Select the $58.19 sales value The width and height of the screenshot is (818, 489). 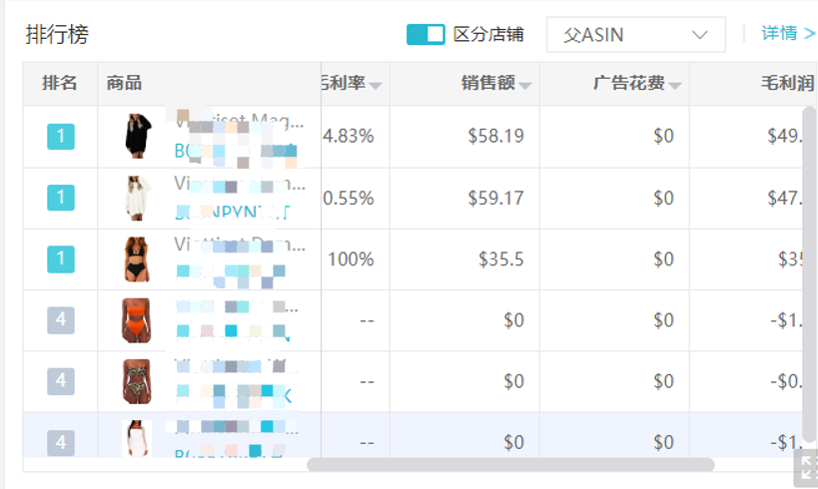[x=495, y=136]
